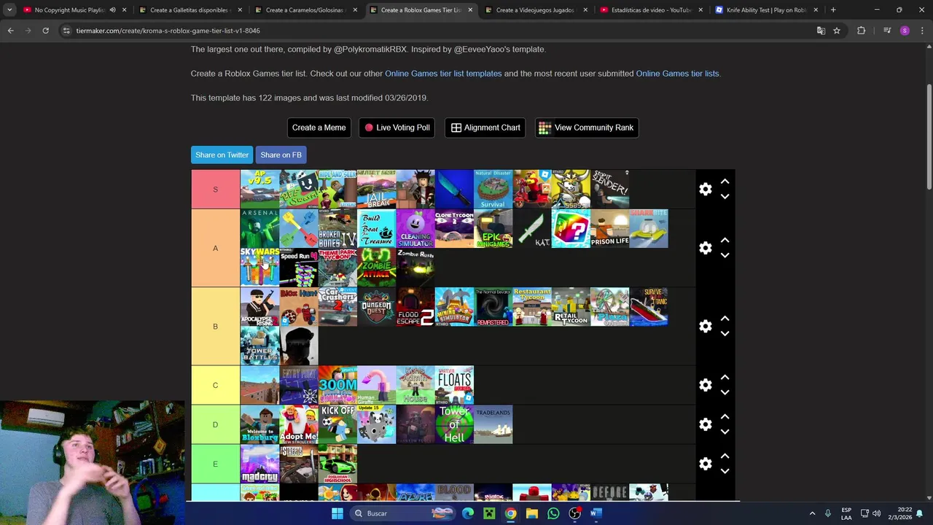
Task: Move the E tier row up
Action: pyautogui.click(x=725, y=456)
